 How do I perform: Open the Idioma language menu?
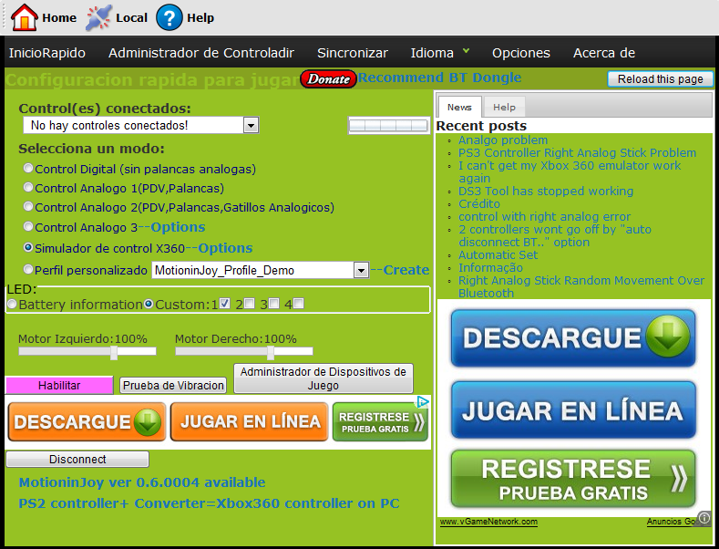(x=439, y=53)
